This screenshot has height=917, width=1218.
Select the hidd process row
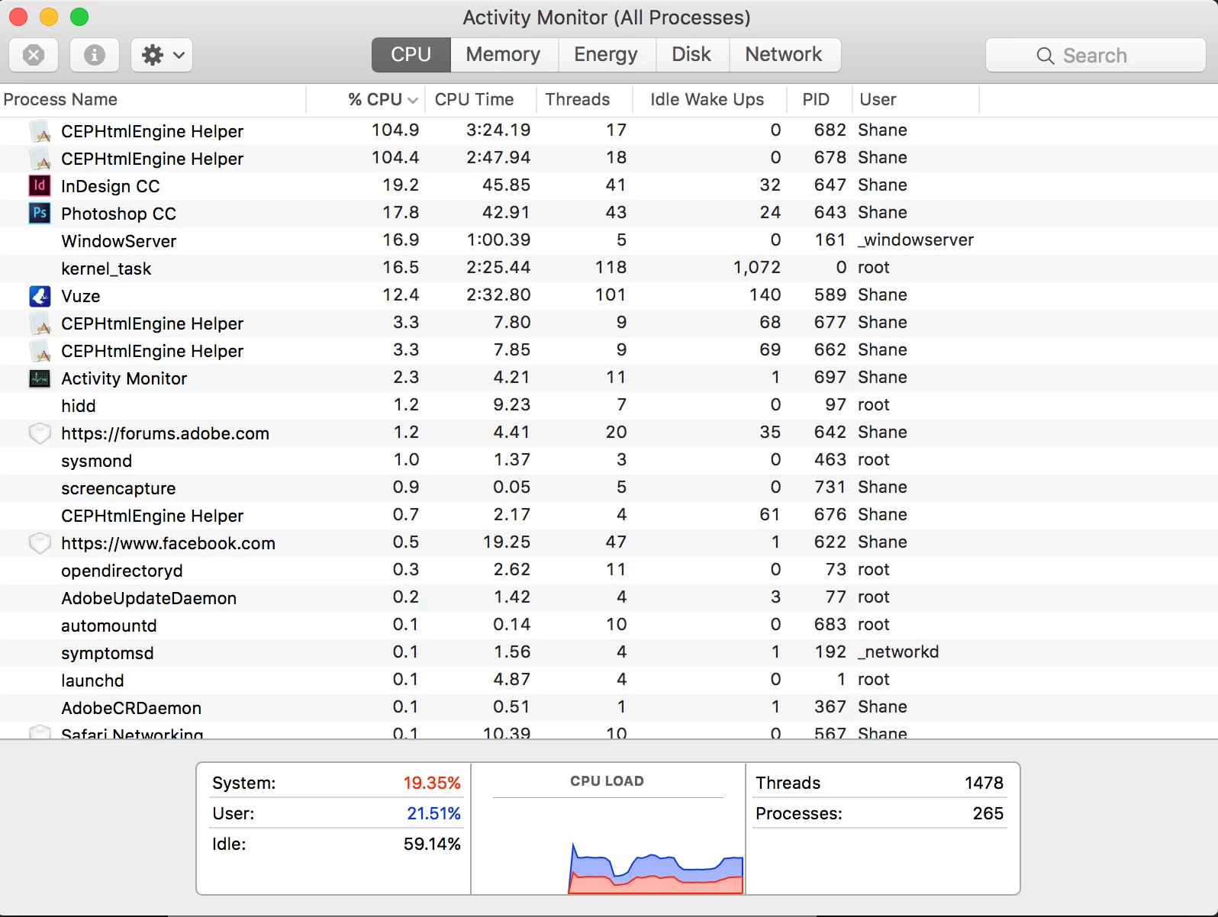tap(609, 406)
